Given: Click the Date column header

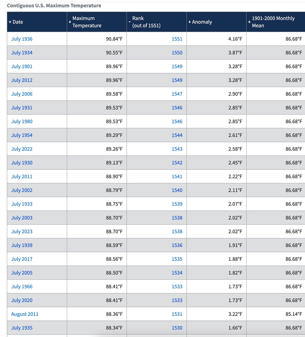Looking at the screenshot, I should [18, 22].
